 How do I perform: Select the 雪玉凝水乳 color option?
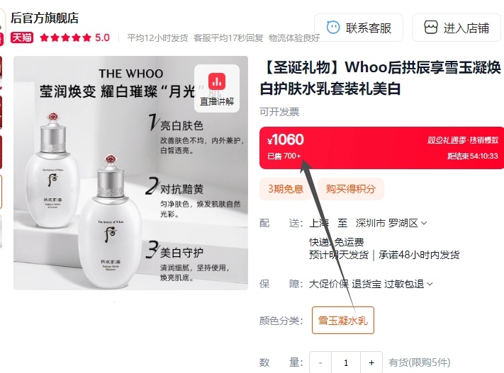tap(342, 321)
